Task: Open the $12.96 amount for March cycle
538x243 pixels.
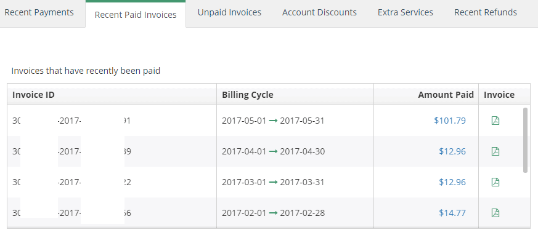Action: click(x=452, y=182)
